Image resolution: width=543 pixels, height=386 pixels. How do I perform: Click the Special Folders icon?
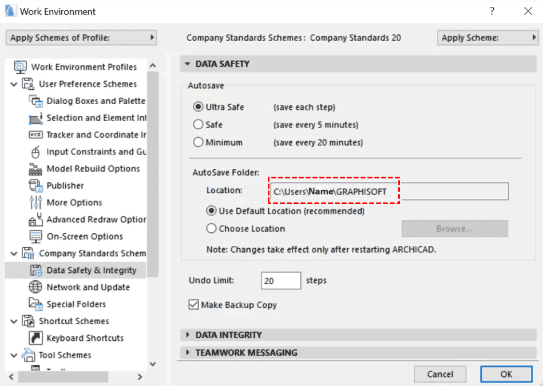click(x=36, y=304)
